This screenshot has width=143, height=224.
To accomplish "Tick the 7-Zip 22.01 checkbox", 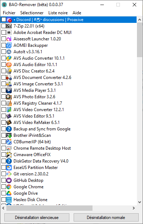I will point(4,26).
